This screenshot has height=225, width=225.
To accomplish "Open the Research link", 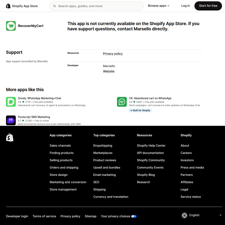I will (143, 182).
